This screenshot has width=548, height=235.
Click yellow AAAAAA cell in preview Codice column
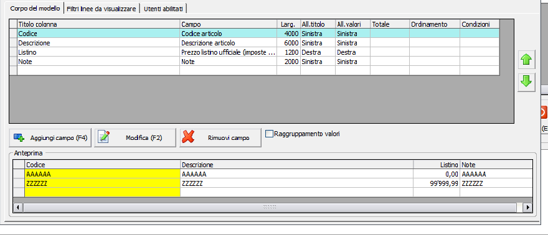pyautogui.click(x=102, y=174)
